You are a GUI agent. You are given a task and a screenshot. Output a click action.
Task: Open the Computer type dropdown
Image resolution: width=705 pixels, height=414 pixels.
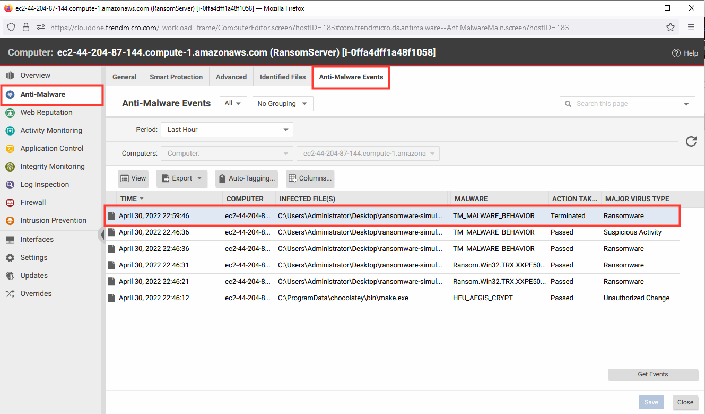pyautogui.click(x=227, y=154)
